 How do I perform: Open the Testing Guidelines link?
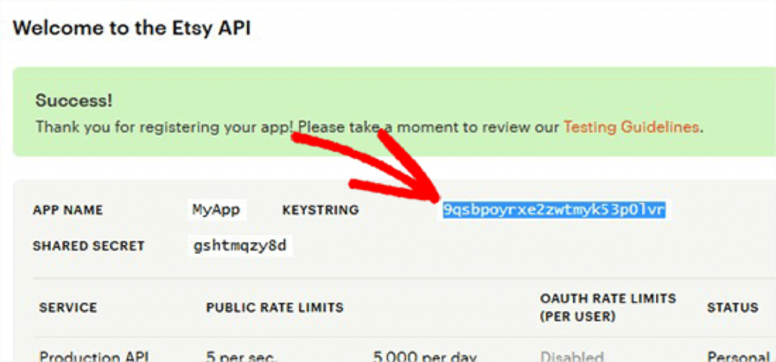coord(631,127)
